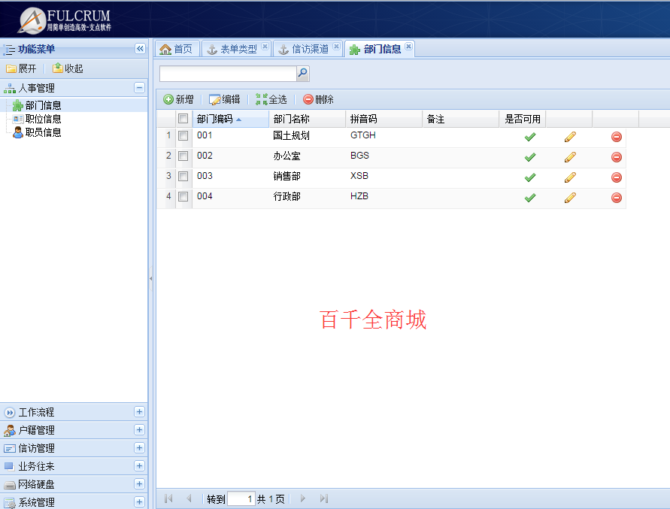Edit row 国土规划 with pencil icon

pos(570,137)
